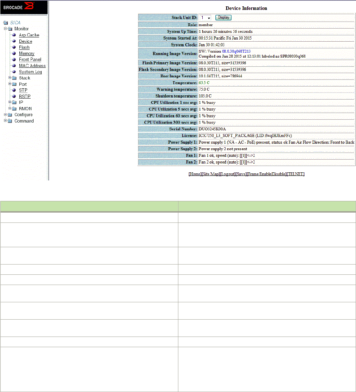The image size is (356, 392).
Task: Expand the IP tree node
Action: click(x=10, y=102)
